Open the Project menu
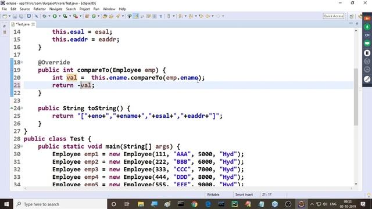Screen dimensions: 372x209 (x=84, y=9)
